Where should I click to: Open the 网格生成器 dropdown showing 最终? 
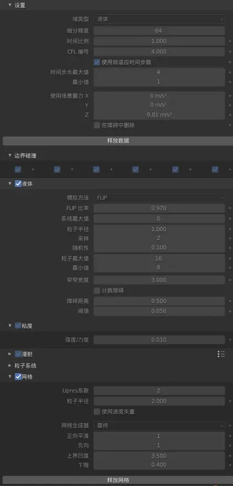click(x=159, y=426)
